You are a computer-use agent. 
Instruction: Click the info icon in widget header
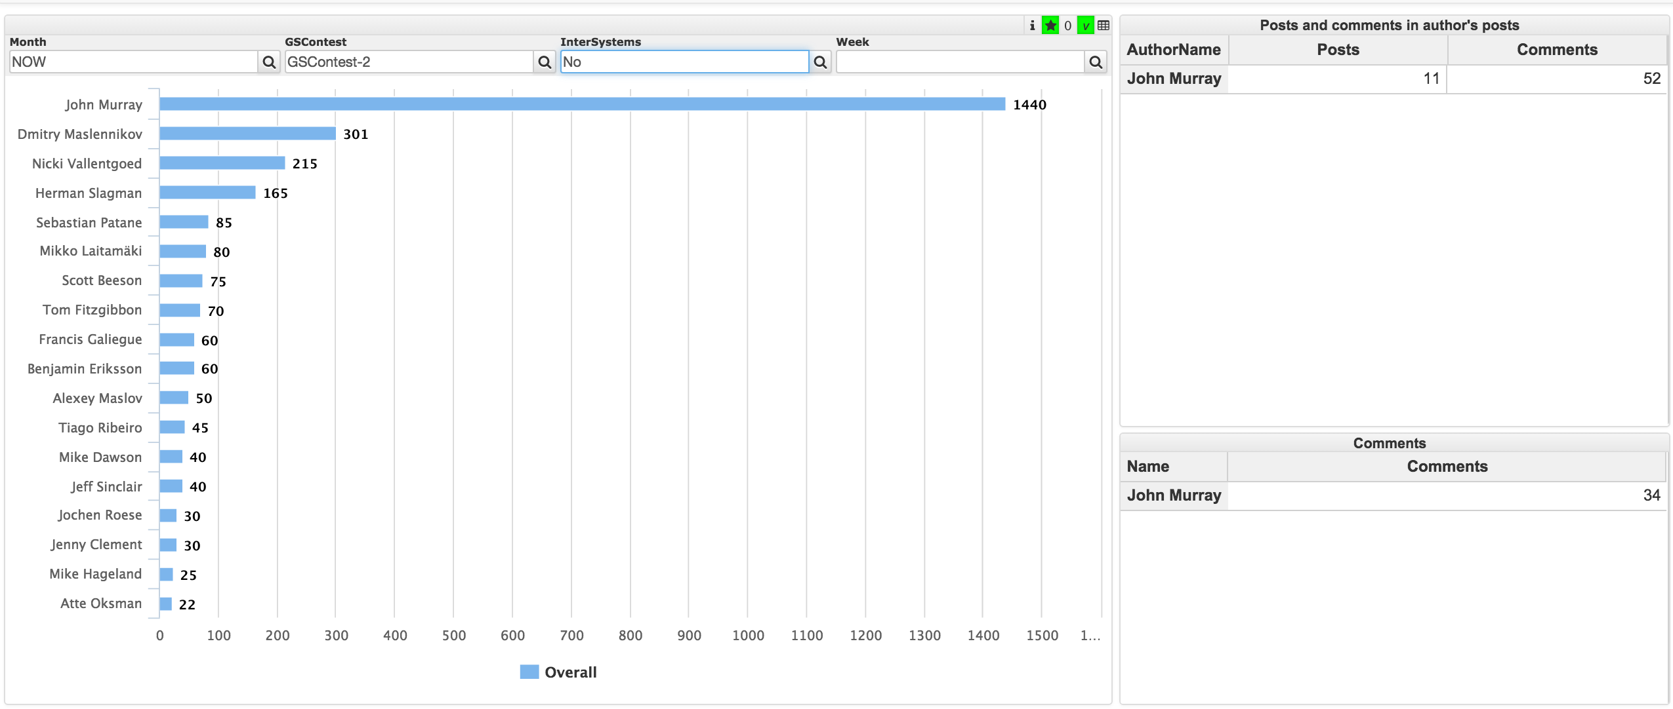[x=1032, y=26]
